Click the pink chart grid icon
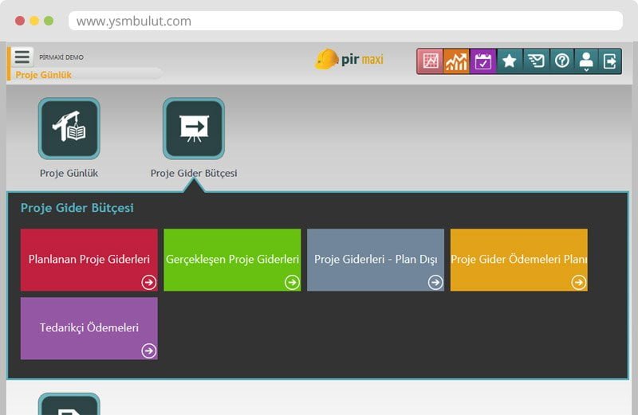Image resolution: width=638 pixels, height=415 pixels. (431, 61)
